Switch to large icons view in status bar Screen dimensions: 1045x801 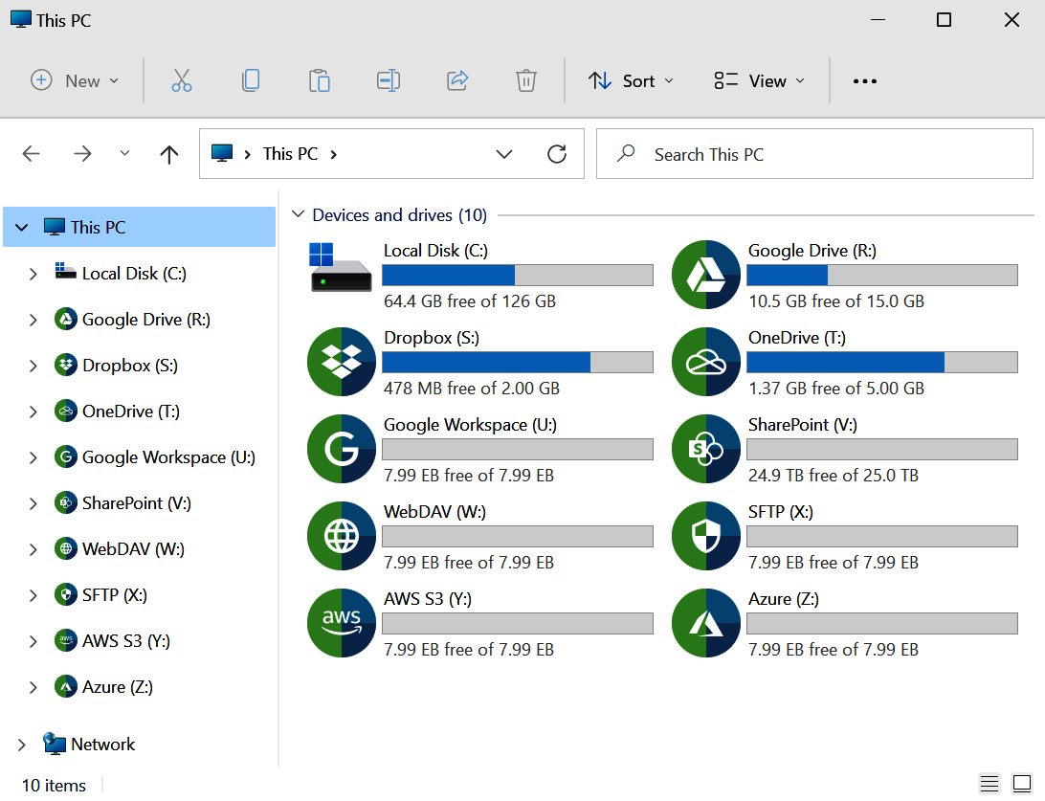tap(1022, 784)
